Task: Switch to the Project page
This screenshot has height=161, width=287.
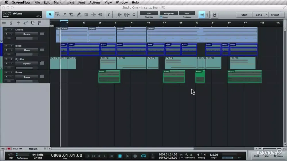Action: tap(275, 15)
